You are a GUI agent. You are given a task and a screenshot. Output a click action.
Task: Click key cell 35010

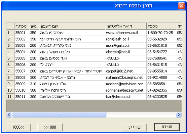click(x=22, y=90)
